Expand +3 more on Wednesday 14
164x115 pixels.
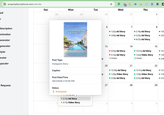coord(113,58)
